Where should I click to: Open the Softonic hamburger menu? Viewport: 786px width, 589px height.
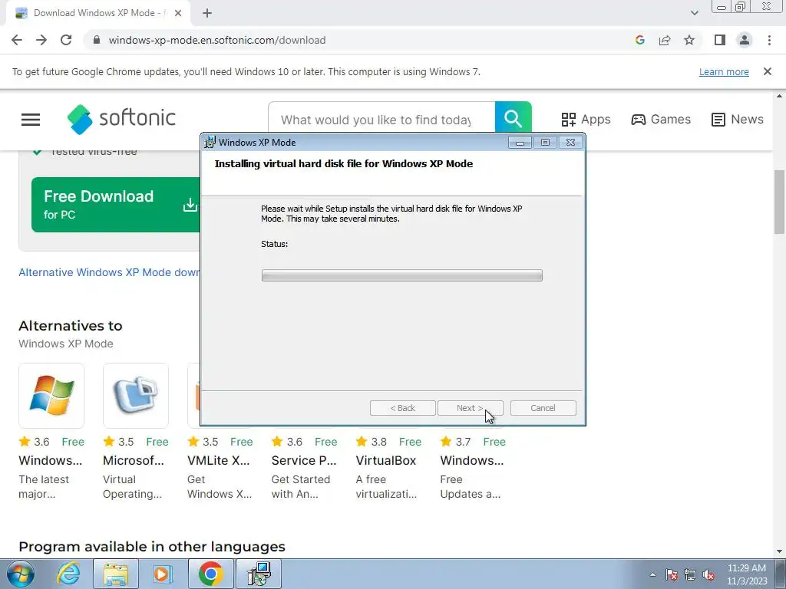31,119
